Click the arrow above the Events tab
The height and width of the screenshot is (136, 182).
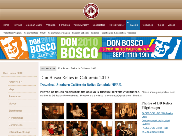(128, 22)
